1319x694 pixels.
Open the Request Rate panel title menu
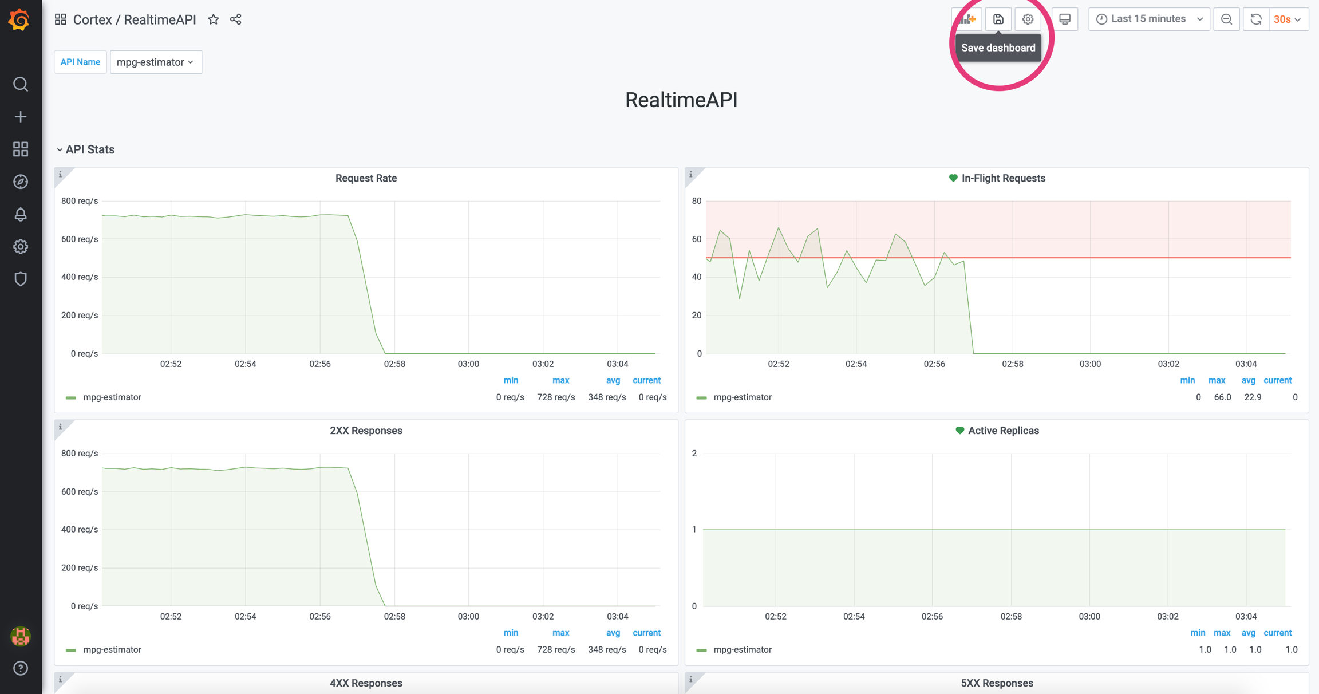[x=366, y=178]
